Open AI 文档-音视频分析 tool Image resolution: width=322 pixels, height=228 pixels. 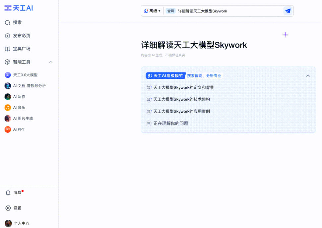(29, 86)
